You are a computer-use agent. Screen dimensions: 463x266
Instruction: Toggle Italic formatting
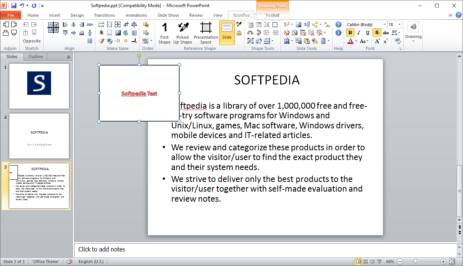[359, 33]
